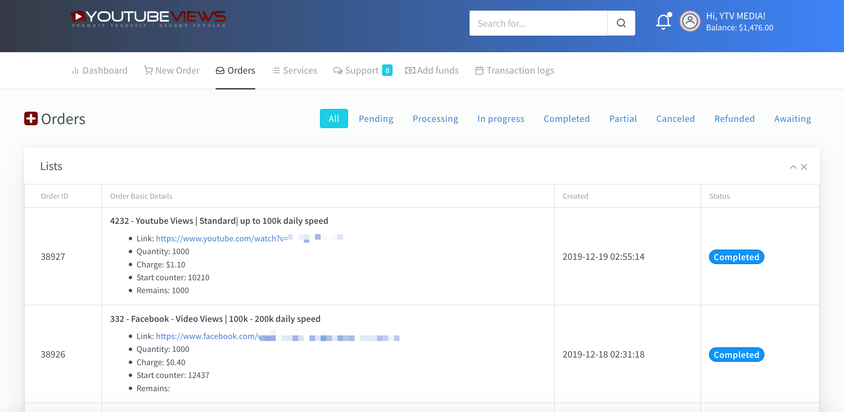Click the user profile avatar icon
This screenshot has height=412, width=844.
(x=690, y=21)
